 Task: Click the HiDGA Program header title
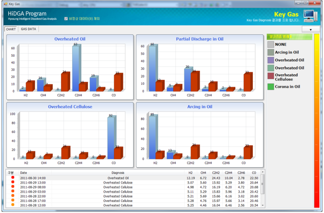coord(27,13)
